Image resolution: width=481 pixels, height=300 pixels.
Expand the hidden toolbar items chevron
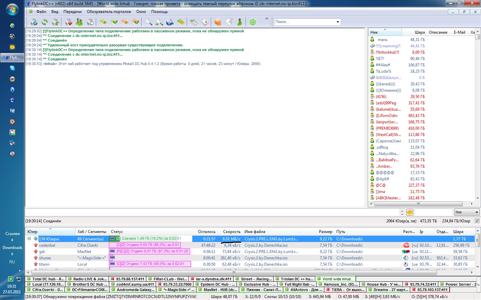click(x=267, y=19)
